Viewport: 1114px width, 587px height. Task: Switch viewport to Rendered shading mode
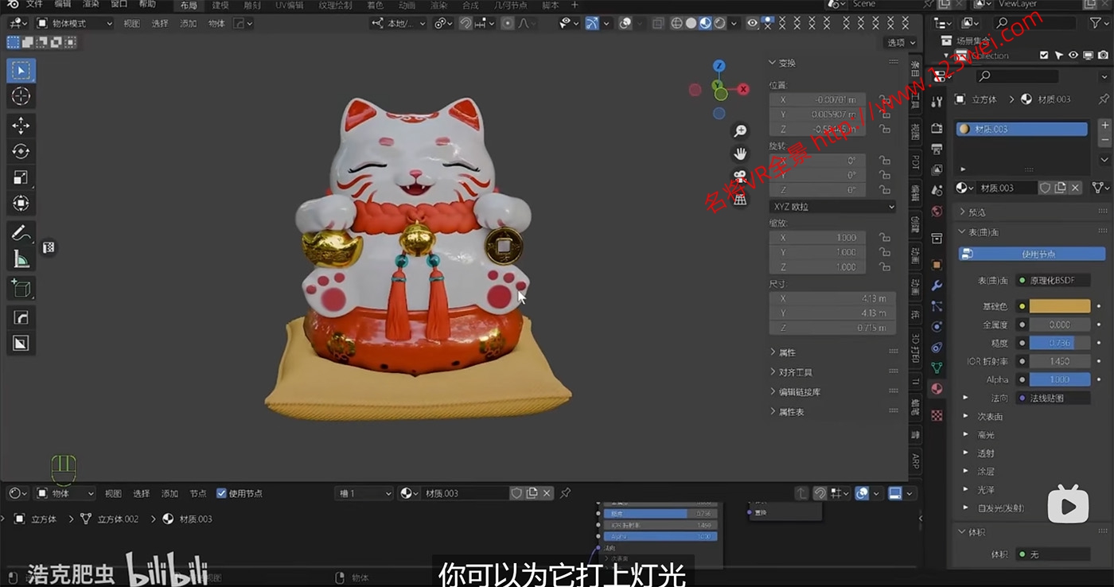[719, 24]
